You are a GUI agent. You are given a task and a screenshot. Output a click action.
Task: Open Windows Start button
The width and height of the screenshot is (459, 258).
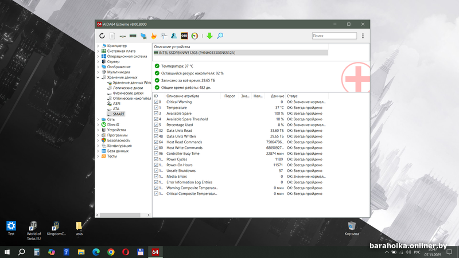click(7, 252)
